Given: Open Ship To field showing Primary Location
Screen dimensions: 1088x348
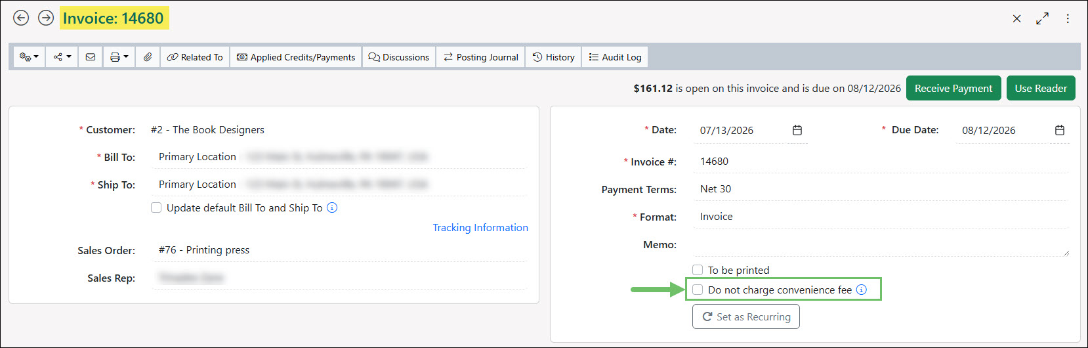Looking at the screenshot, I should click(339, 185).
